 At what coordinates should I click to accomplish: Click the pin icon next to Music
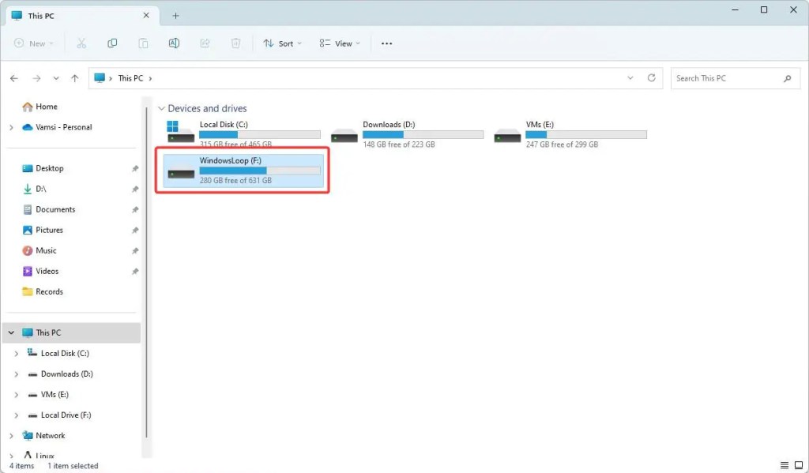pyautogui.click(x=134, y=250)
